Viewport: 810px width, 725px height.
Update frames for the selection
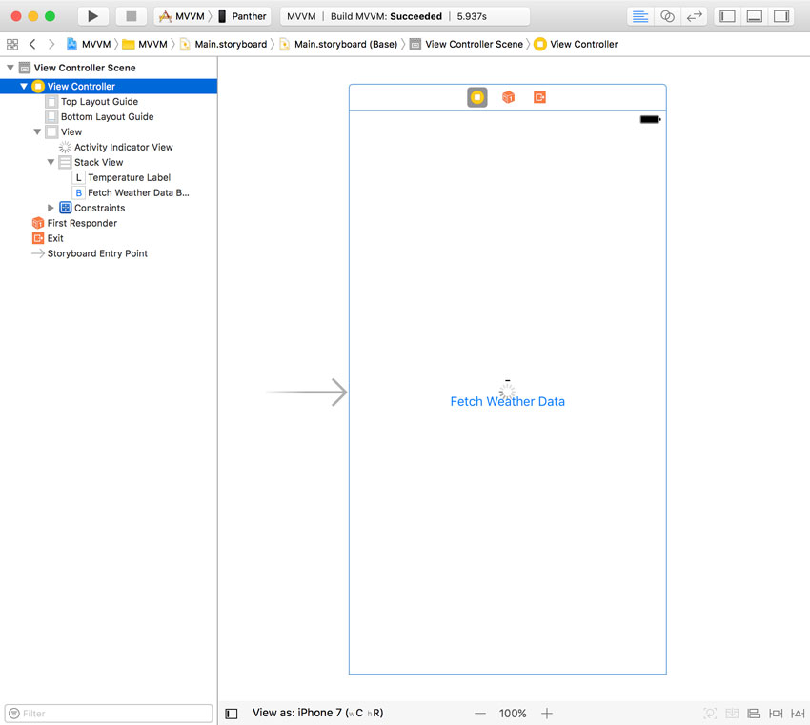[710, 714]
